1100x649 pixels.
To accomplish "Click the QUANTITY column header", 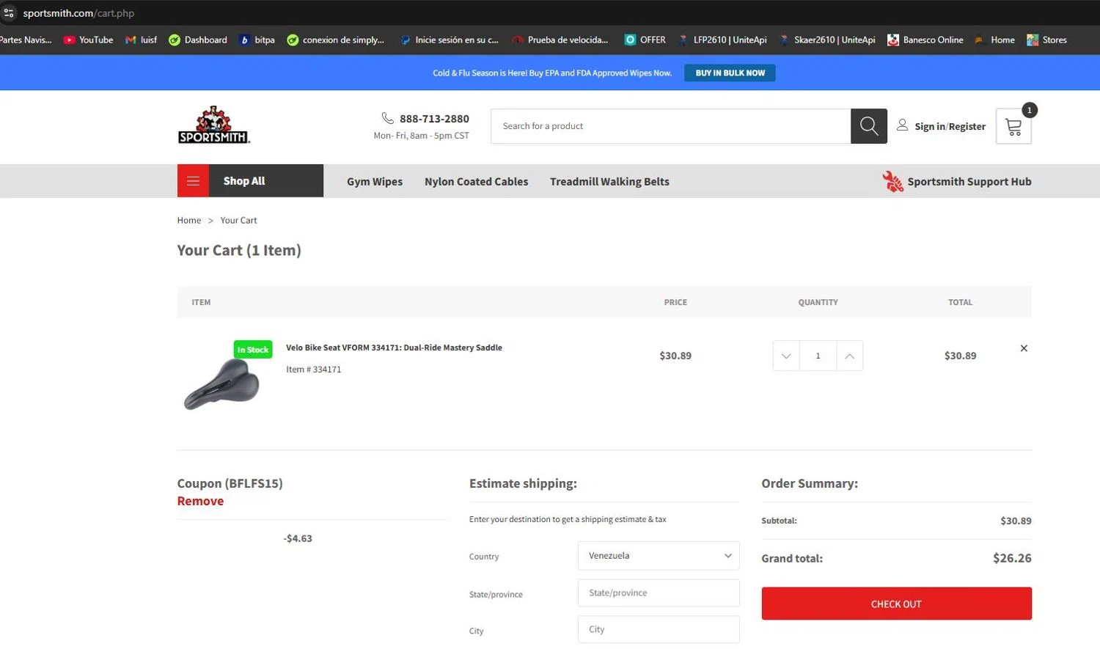I will (818, 302).
